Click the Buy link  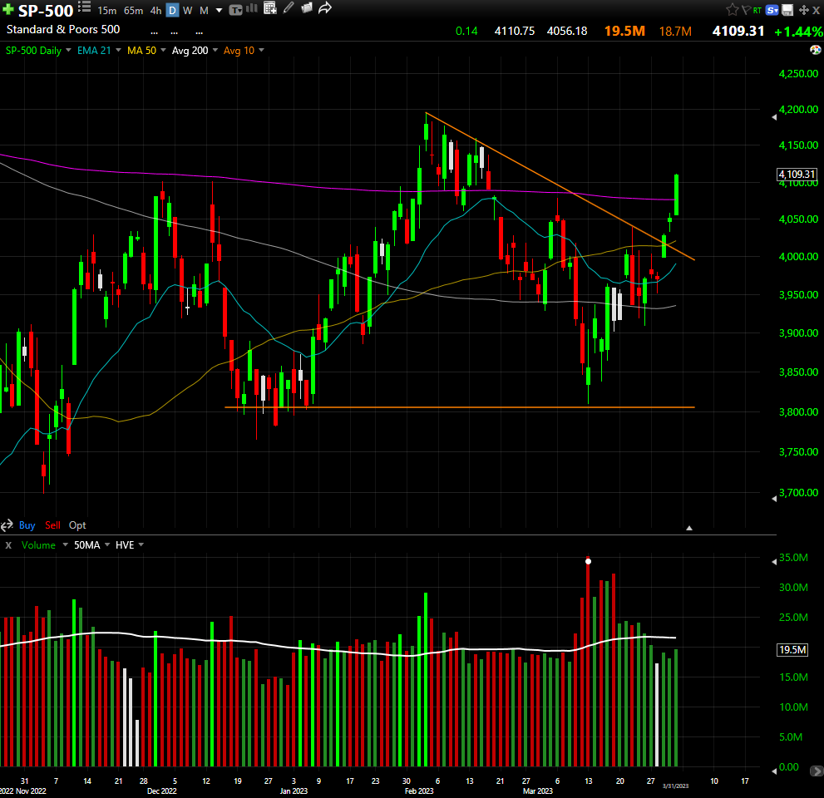coord(27,525)
